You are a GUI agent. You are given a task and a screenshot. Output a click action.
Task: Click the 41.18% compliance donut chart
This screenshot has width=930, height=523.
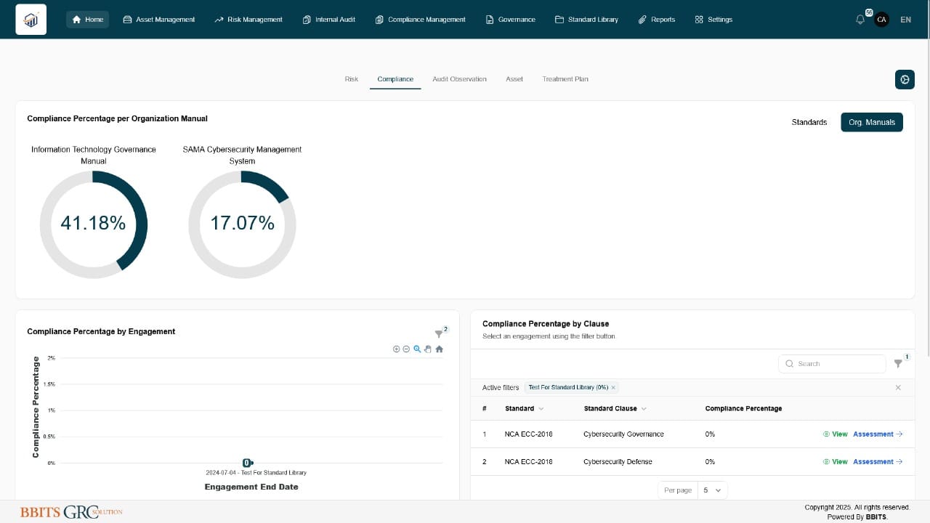93,224
